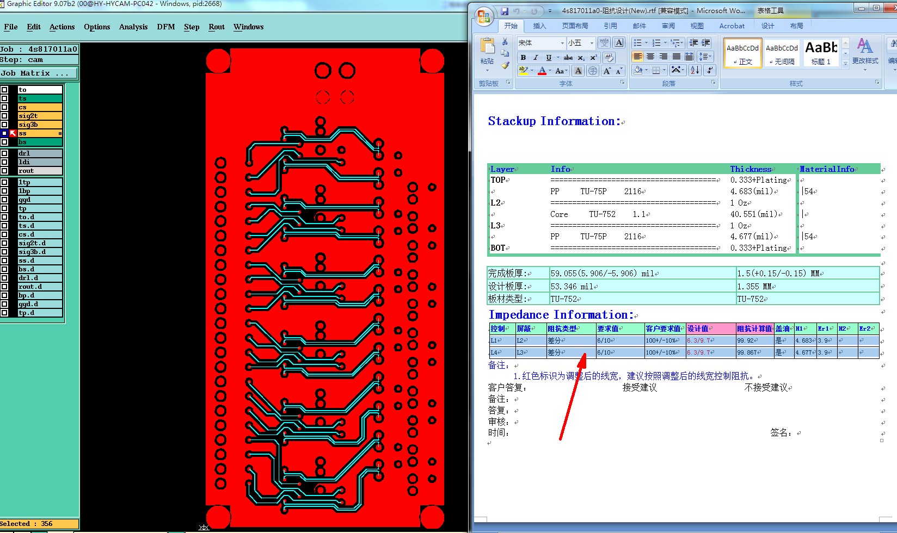897x533 pixels.
Task: Select the 'ss' layer row
Action: pyautogui.click(x=40, y=133)
